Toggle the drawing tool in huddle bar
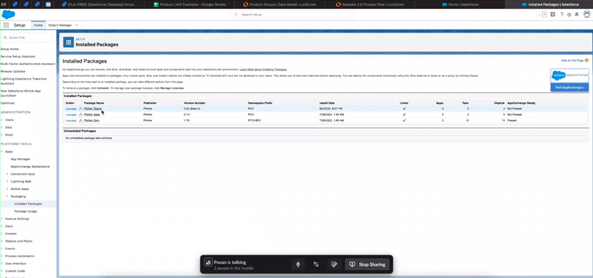The image size is (593, 278). pyautogui.click(x=316, y=264)
